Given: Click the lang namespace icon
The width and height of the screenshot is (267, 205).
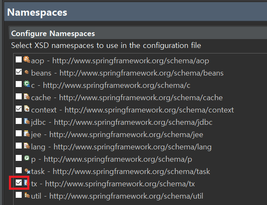Looking at the screenshot, I should (27, 146).
